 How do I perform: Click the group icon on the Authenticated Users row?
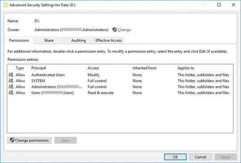[11, 75]
